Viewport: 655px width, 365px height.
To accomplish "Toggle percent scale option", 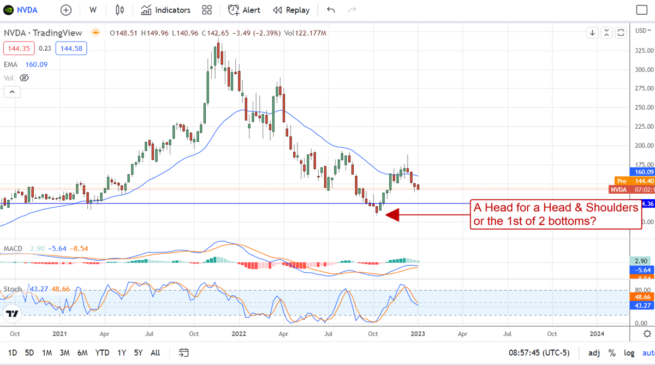I will [x=612, y=352].
